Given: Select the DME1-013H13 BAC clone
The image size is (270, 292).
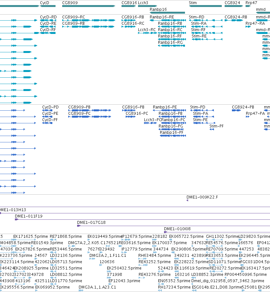Looking at the screenshot, I should [135, 213].
